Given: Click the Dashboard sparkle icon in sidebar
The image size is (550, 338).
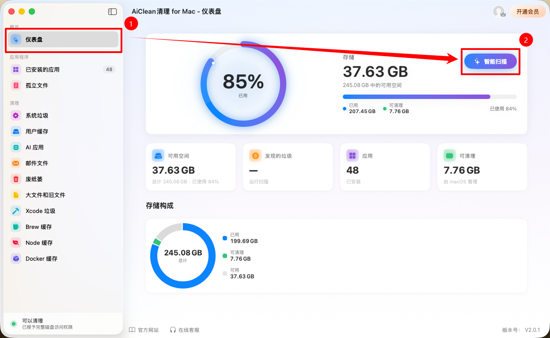Looking at the screenshot, I should click(16, 39).
